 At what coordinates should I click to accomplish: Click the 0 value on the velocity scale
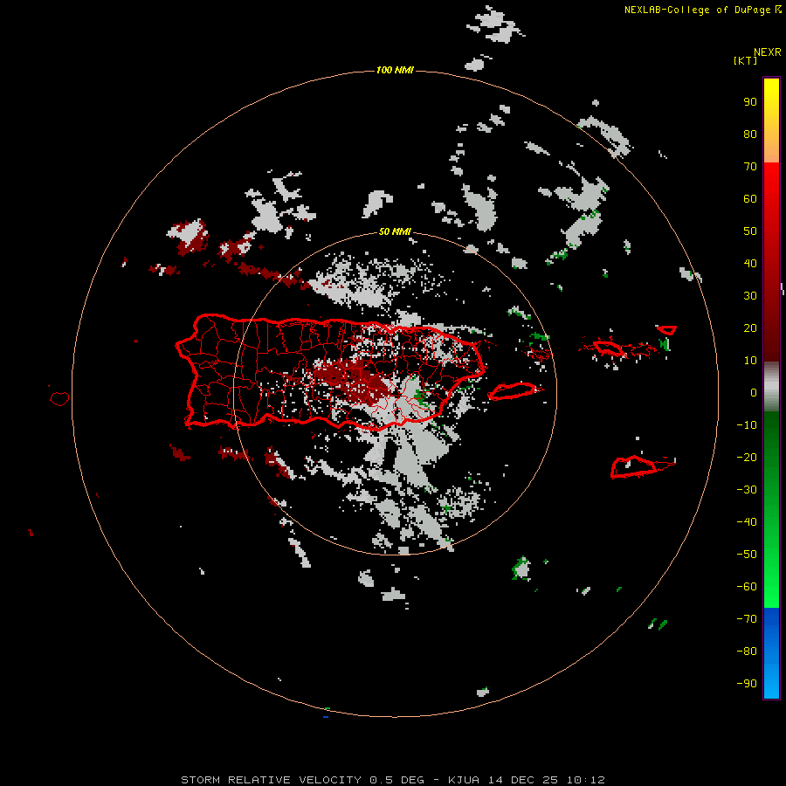coord(754,393)
